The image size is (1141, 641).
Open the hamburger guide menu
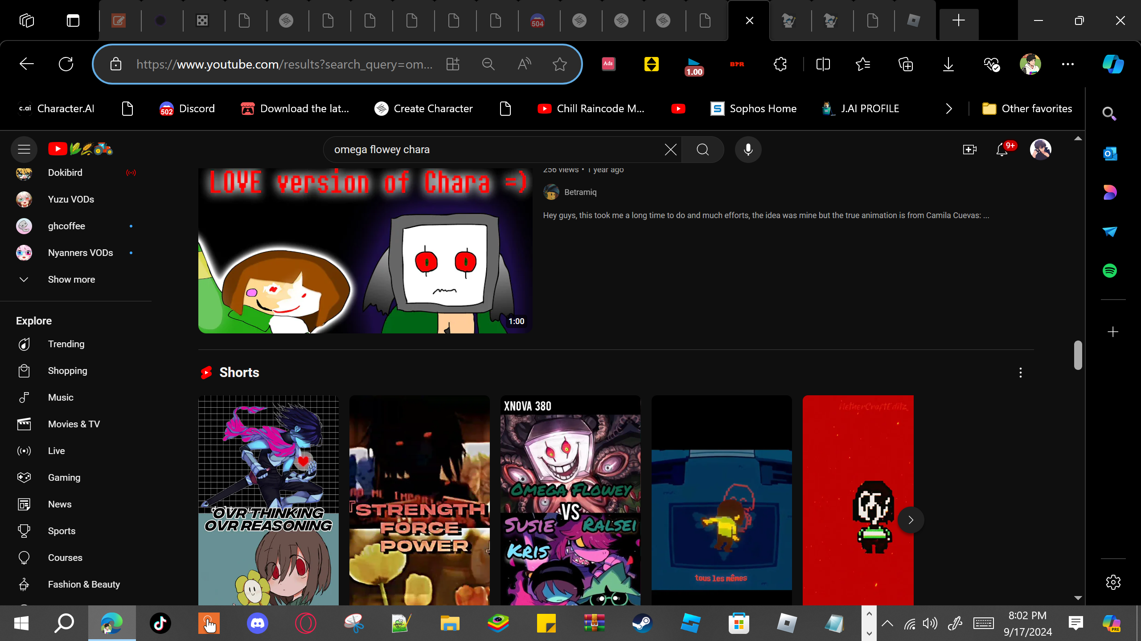point(24,149)
